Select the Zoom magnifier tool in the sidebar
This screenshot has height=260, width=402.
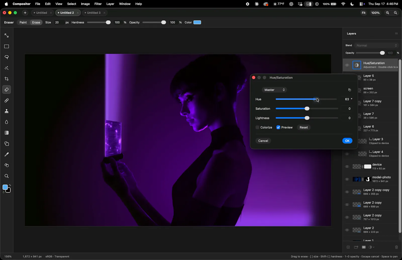[7, 176]
